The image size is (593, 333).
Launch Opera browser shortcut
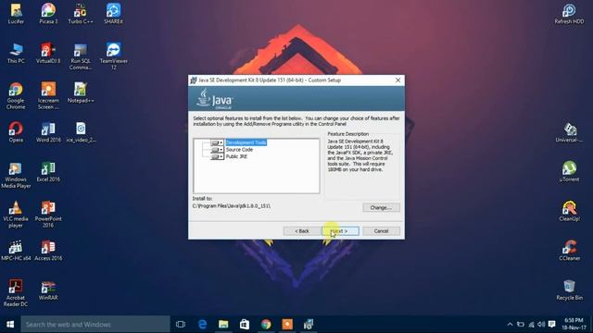click(16, 132)
